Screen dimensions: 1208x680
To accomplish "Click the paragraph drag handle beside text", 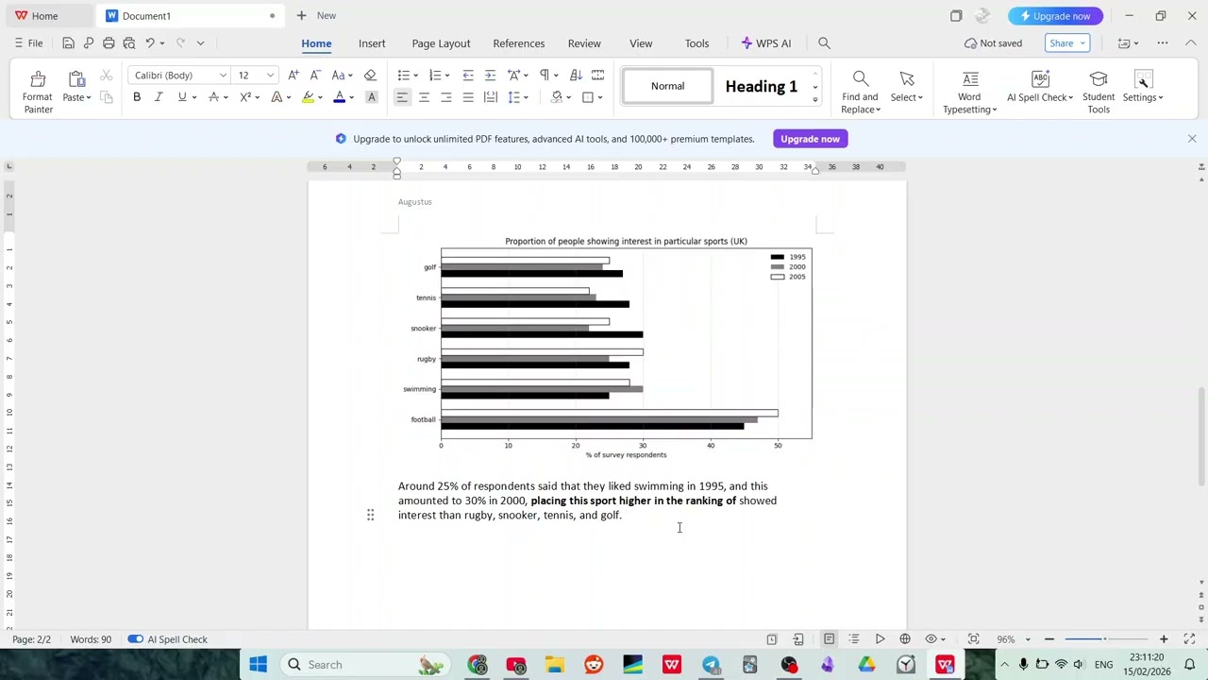I will 370,515.
